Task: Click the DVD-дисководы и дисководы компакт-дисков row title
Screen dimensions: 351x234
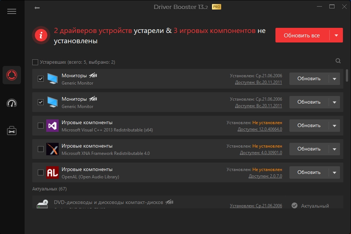Action: click(109, 202)
